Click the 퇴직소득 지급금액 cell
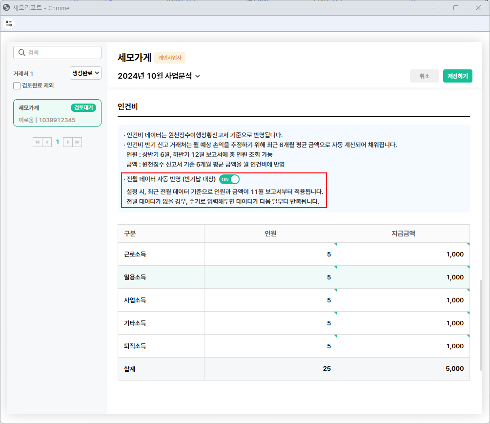The width and height of the screenshot is (490, 424). [x=403, y=346]
